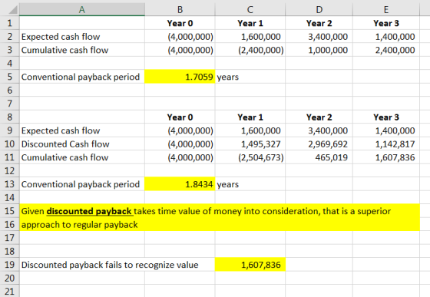
Task: Click the yellow 1.7059 payback cell
Action: tap(180, 77)
